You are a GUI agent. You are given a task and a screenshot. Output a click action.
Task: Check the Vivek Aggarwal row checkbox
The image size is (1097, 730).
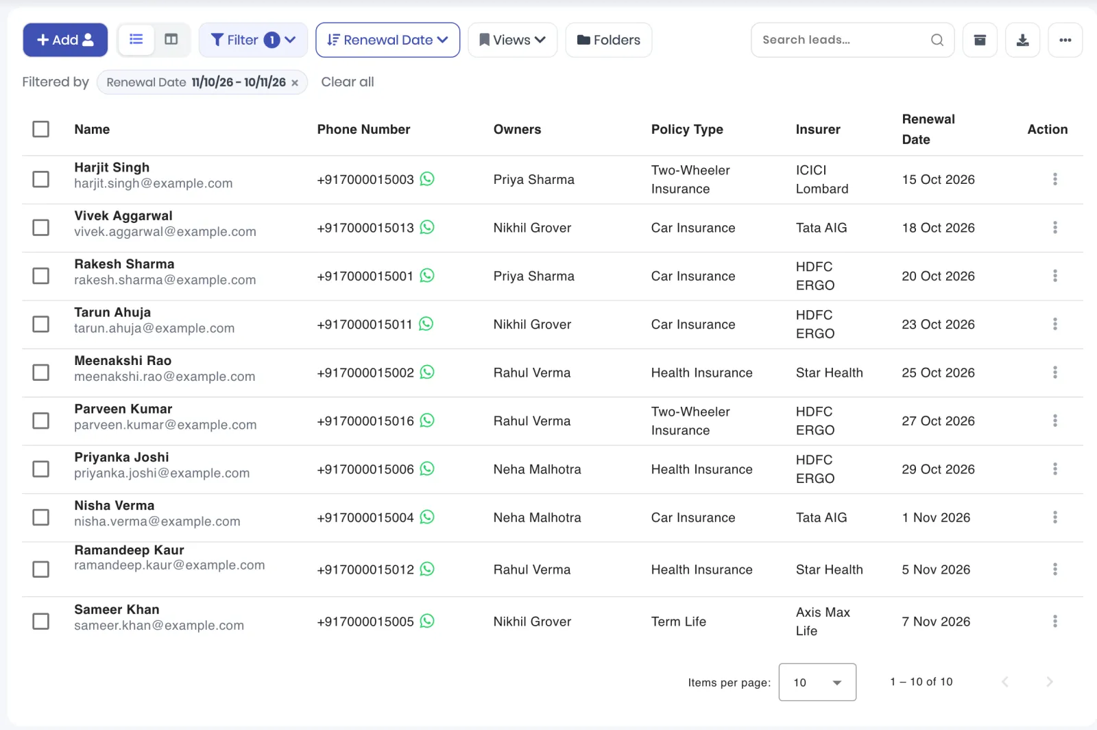pos(41,227)
